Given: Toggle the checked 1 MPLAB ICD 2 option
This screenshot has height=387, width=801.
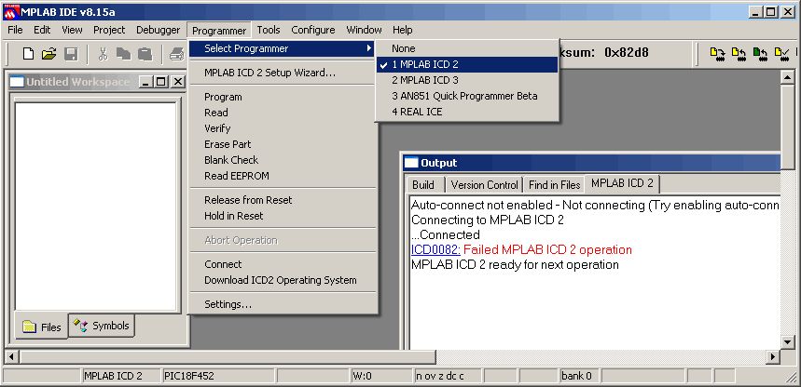Looking at the screenshot, I should click(467, 65).
